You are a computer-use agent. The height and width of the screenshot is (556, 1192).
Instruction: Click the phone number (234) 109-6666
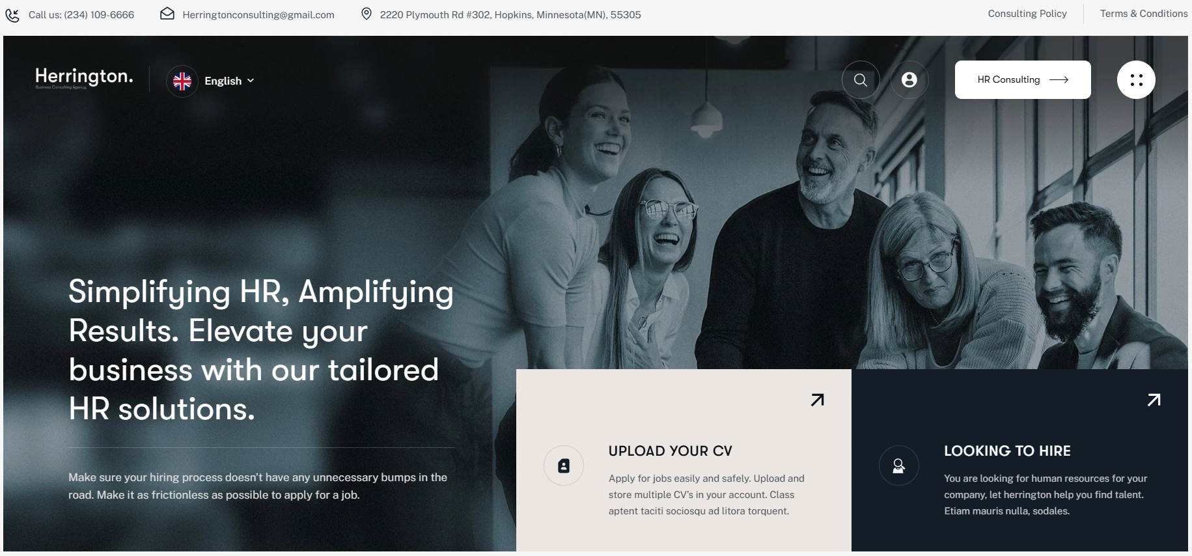[x=99, y=15]
